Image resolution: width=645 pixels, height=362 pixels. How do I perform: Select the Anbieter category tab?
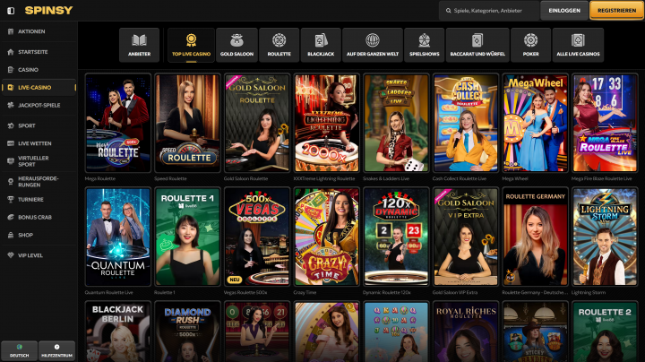point(139,45)
